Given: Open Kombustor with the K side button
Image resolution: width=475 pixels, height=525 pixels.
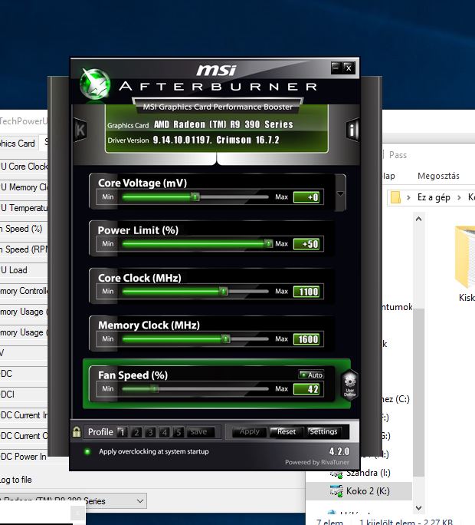Looking at the screenshot, I should coord(80,130).
